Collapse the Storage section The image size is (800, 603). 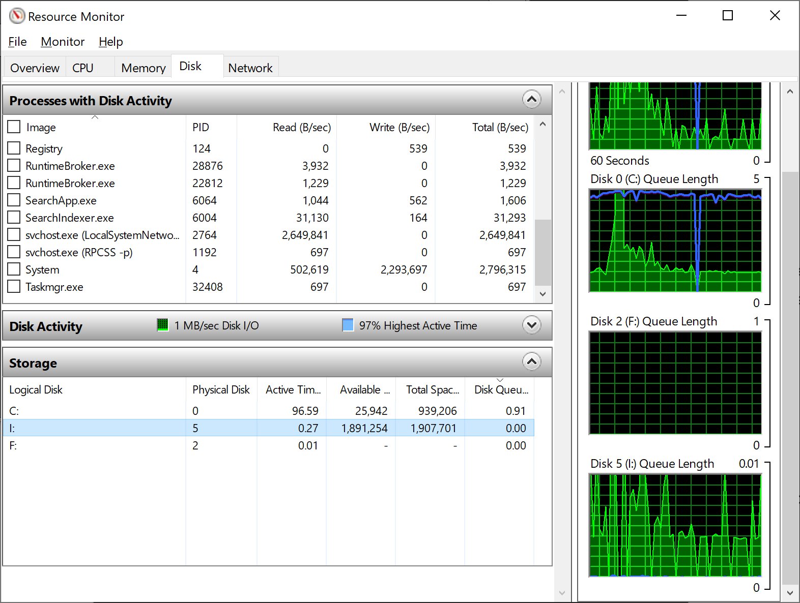click(532, 361)
